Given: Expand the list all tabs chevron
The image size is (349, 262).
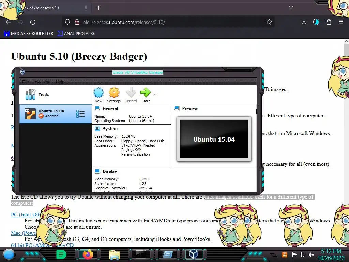Looking at the screenshot, I should click(291, 8).
